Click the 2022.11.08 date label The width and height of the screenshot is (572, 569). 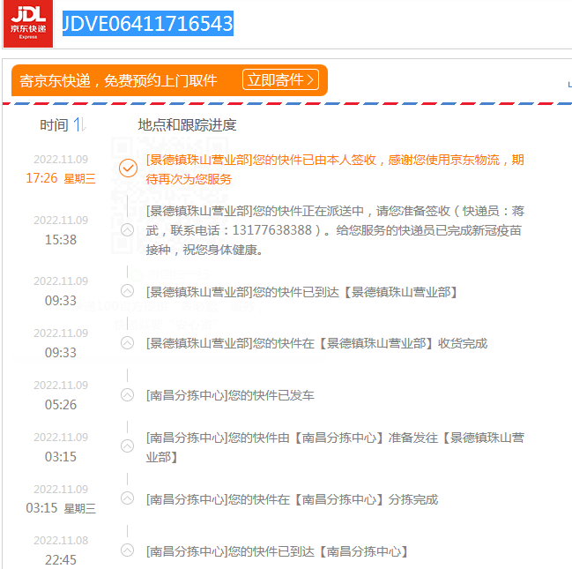[61, 541]
